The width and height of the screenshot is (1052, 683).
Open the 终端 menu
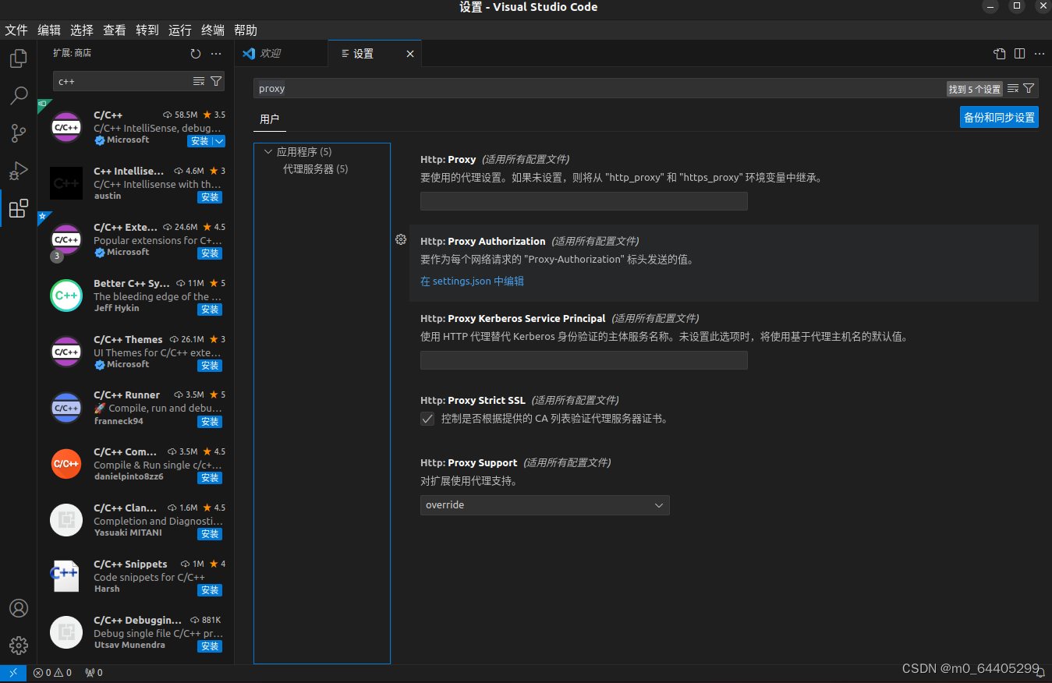[212, 30]
